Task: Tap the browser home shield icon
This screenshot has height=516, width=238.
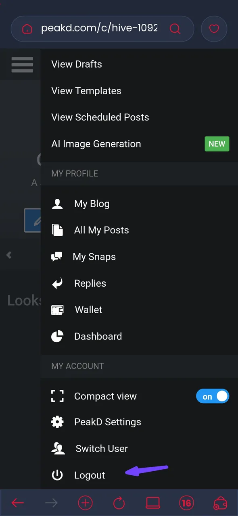Action: [x=27, y=29]
